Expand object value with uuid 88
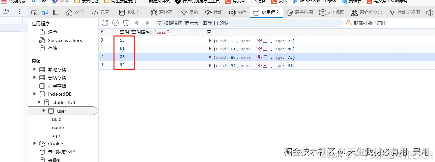Viewport: 435px width, 162px height. point(210,57)
